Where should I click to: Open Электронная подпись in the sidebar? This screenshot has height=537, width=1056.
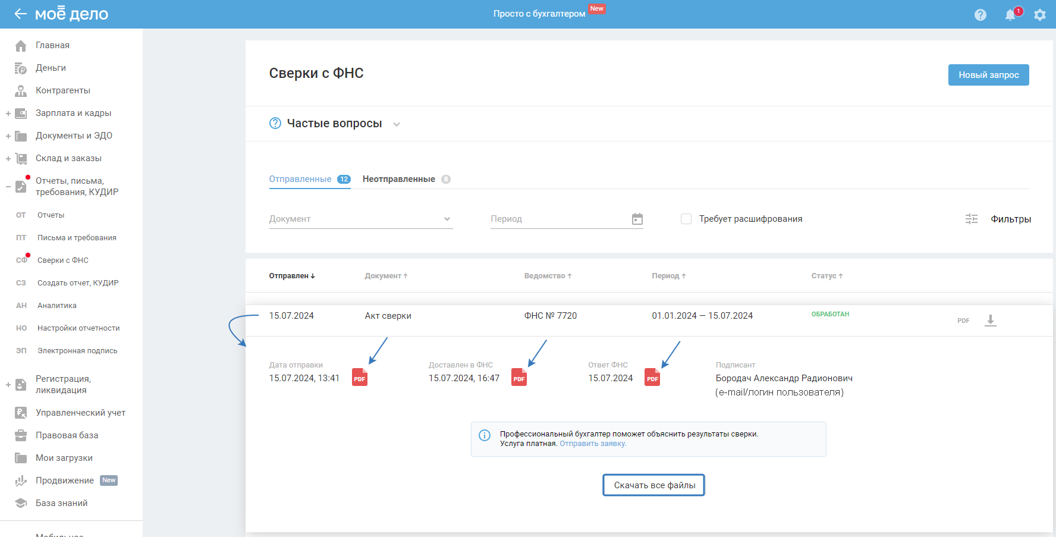(77, 351)
